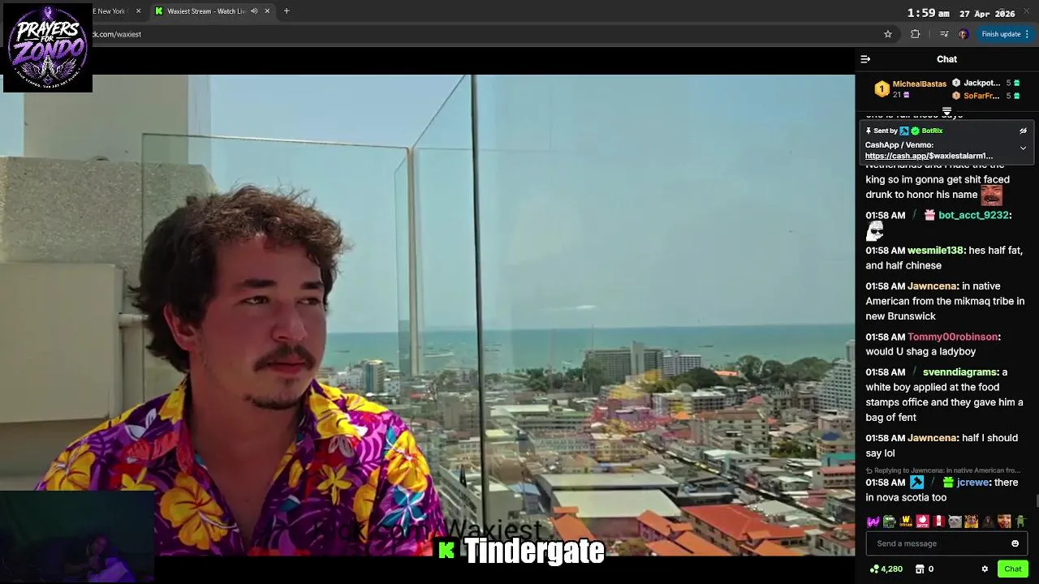Screen dimensions: 1039x584
Task: Switch to the New York browser tab
Action: click(111, 11)
